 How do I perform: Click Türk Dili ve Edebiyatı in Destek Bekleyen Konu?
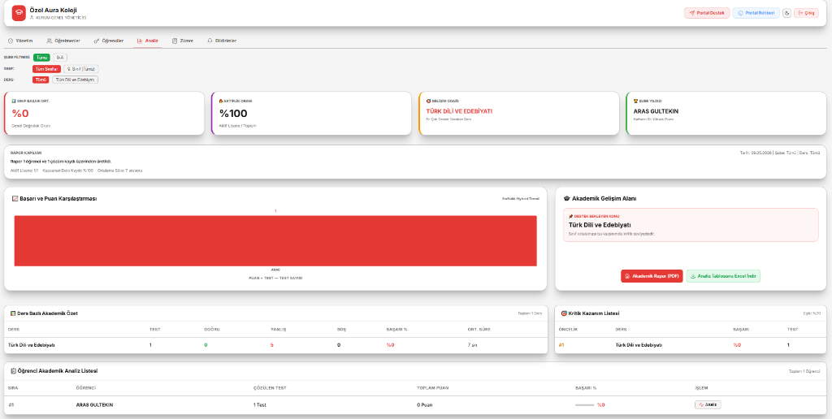(x=600, y=225)
